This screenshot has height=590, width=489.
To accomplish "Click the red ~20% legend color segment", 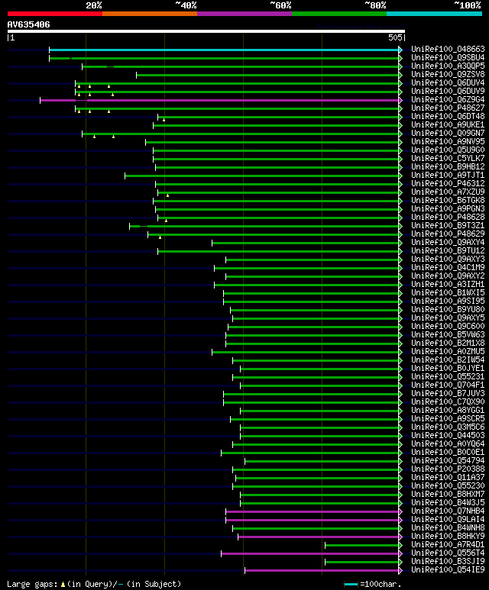I will click(55, 14).
